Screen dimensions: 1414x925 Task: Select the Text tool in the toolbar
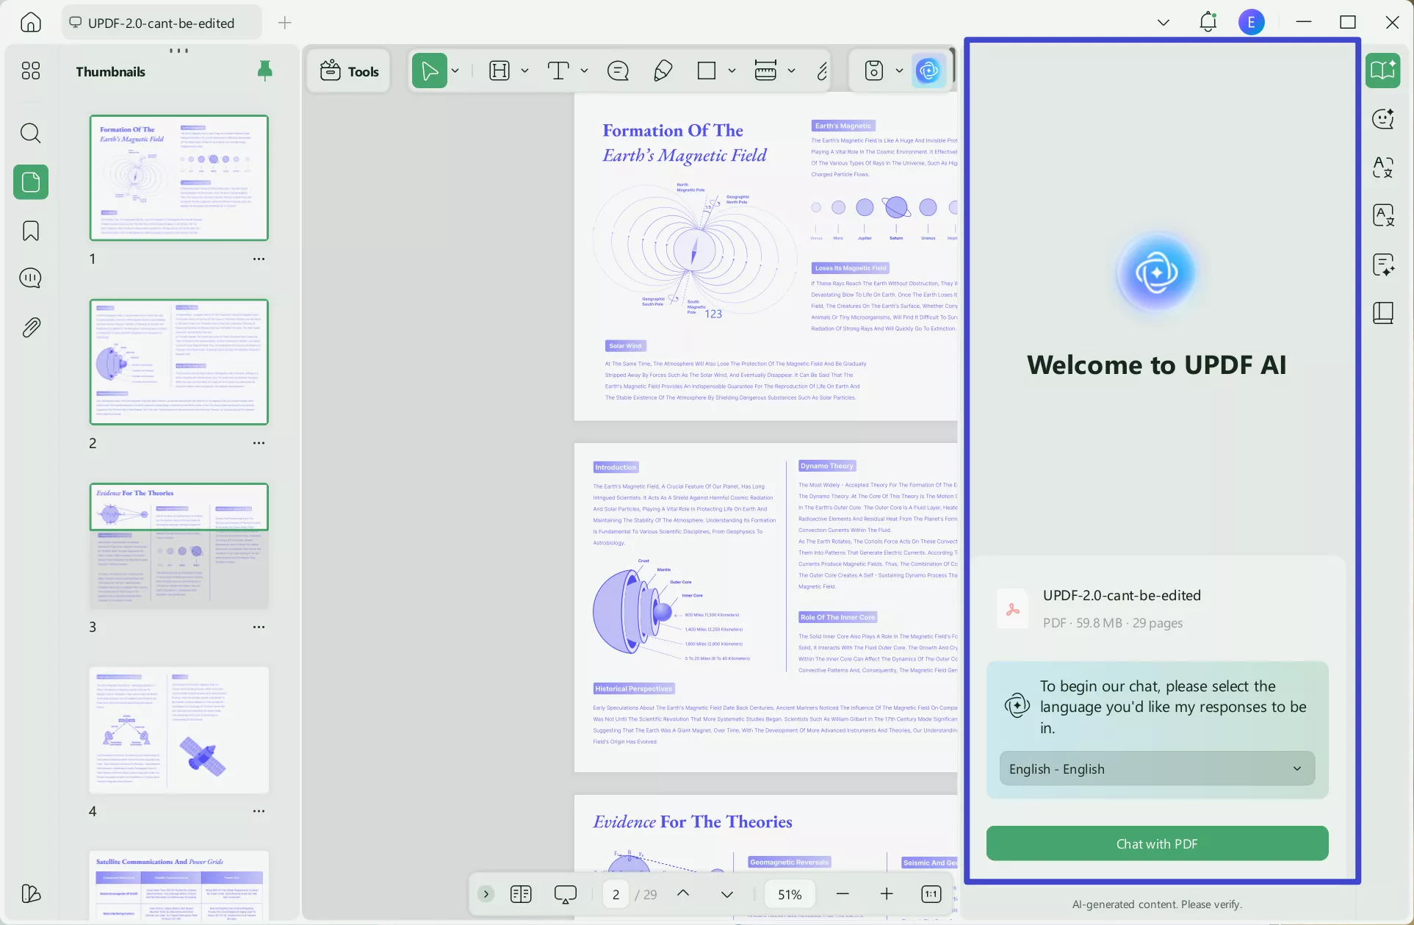(x=560, y=71)
